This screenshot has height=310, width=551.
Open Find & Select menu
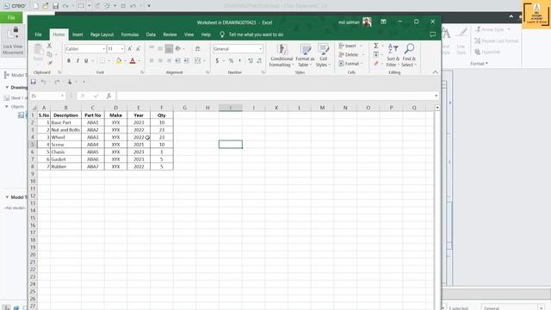click(x=409, y=55)
